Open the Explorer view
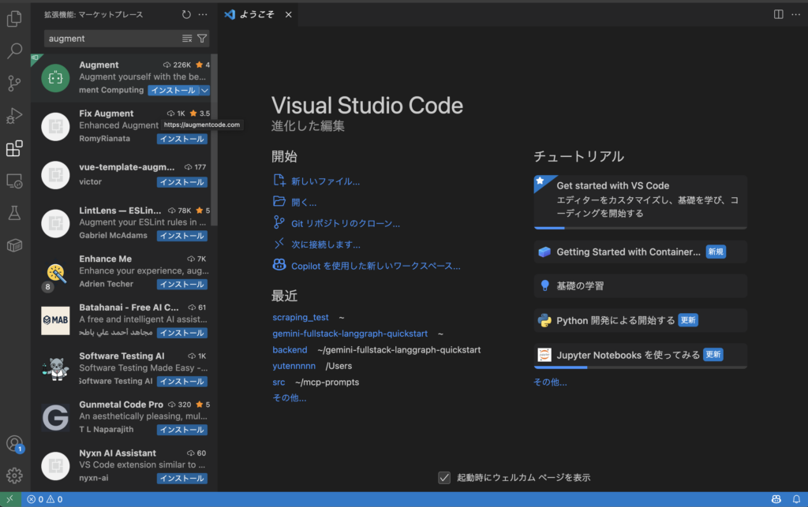 coord(14,17)
